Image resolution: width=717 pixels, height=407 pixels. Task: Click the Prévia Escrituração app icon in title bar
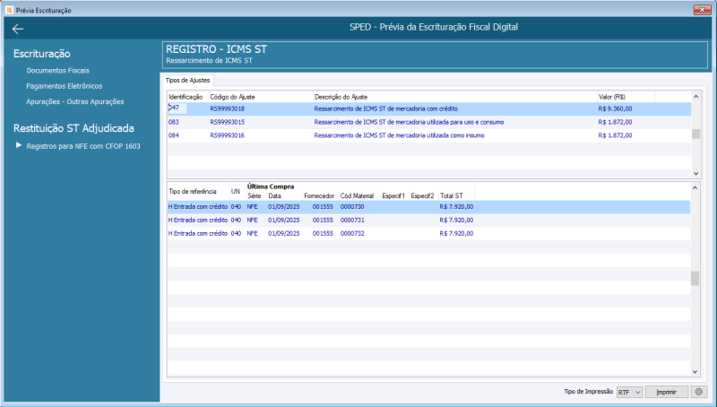click(9, 10)
